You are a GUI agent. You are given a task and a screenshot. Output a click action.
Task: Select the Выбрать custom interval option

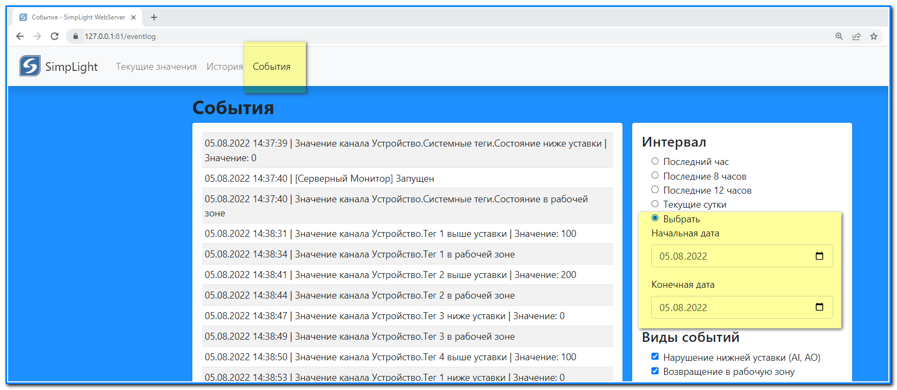coord(655,218)
